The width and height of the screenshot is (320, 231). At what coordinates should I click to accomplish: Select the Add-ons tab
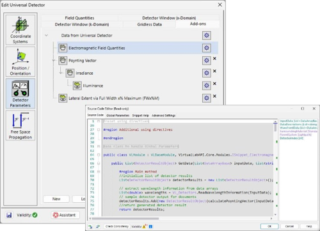click(198, 24)
